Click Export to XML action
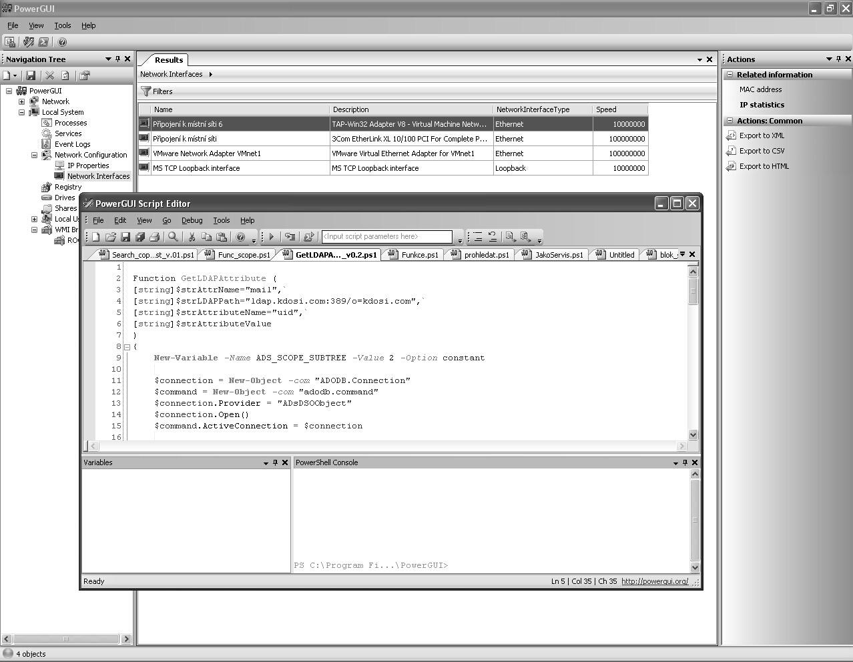The height and width of the screenshot is (662, 853). (x=762, y=135)
